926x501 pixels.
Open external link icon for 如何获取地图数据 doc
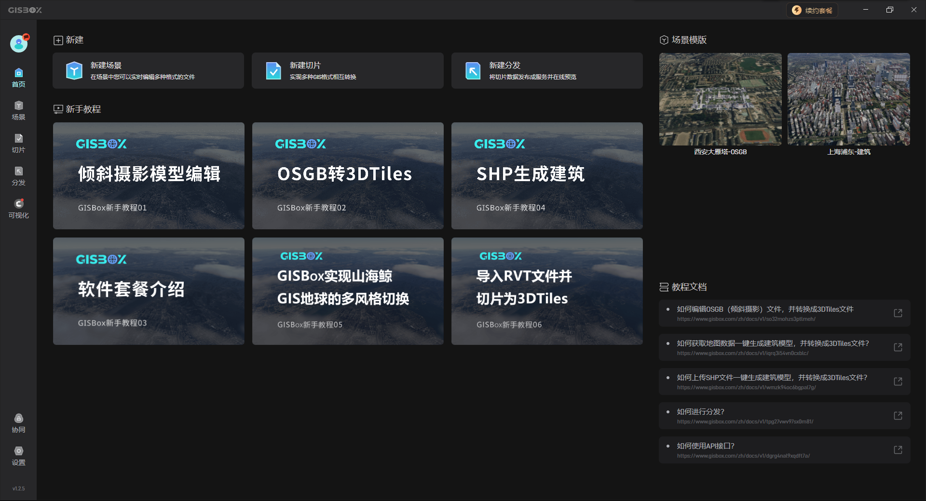(x=898, y=347)
